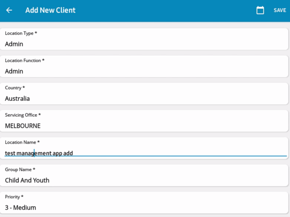Tap the Add New Client title
The width and height of the screenshot is (290, 217).
(50, 10)
